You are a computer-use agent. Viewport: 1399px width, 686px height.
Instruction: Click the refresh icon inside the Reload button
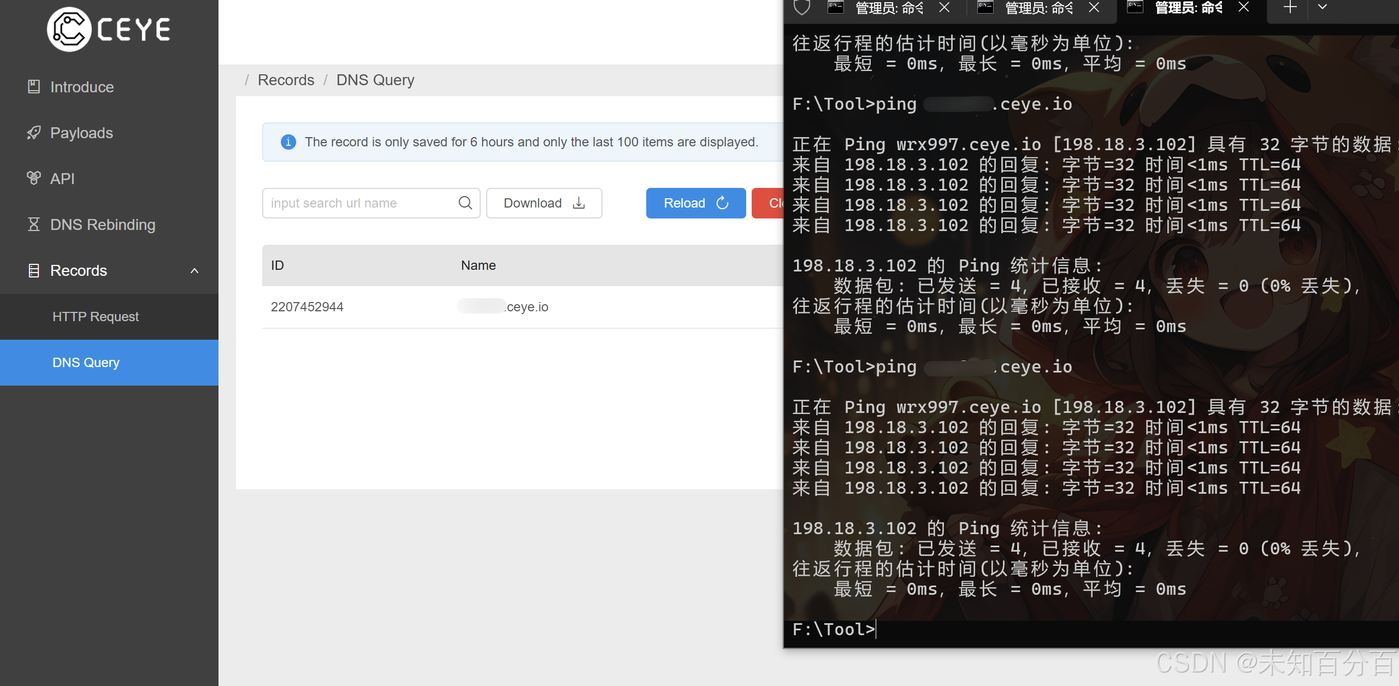[x=723, y=203]
